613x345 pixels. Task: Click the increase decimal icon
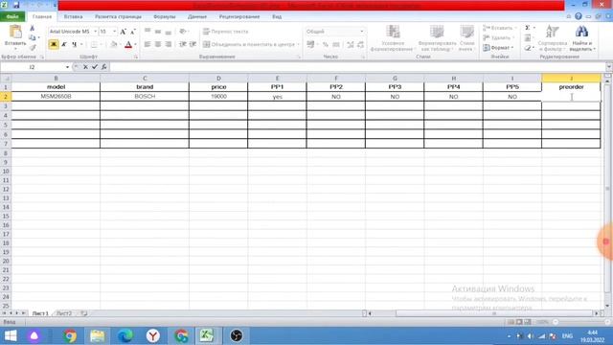(x=351, y=45)
